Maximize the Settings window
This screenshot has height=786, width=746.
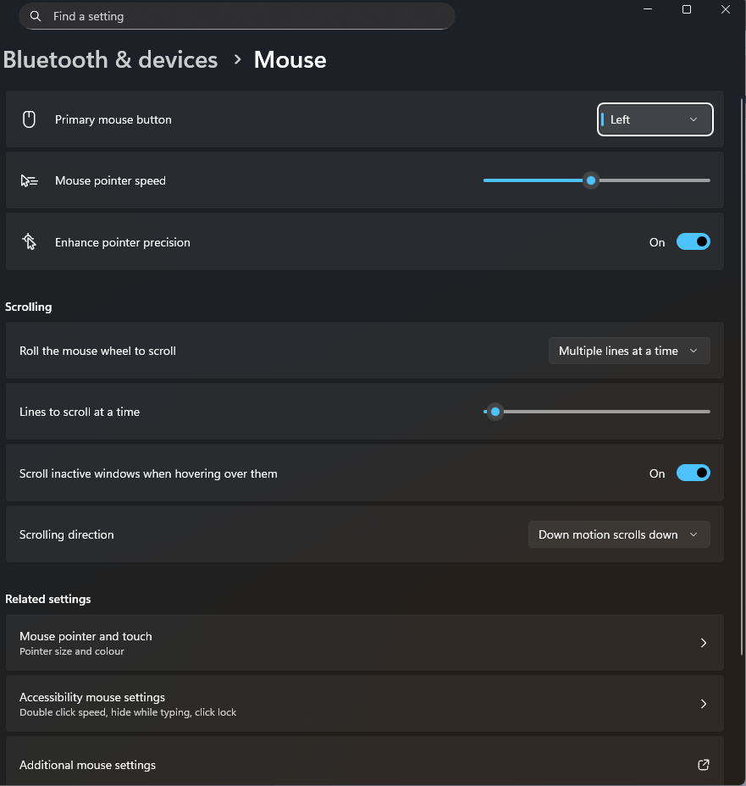point(687,9)
